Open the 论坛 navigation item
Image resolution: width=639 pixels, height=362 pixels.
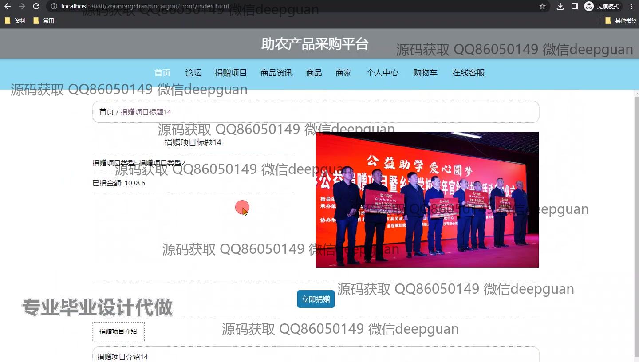point(193,73)
